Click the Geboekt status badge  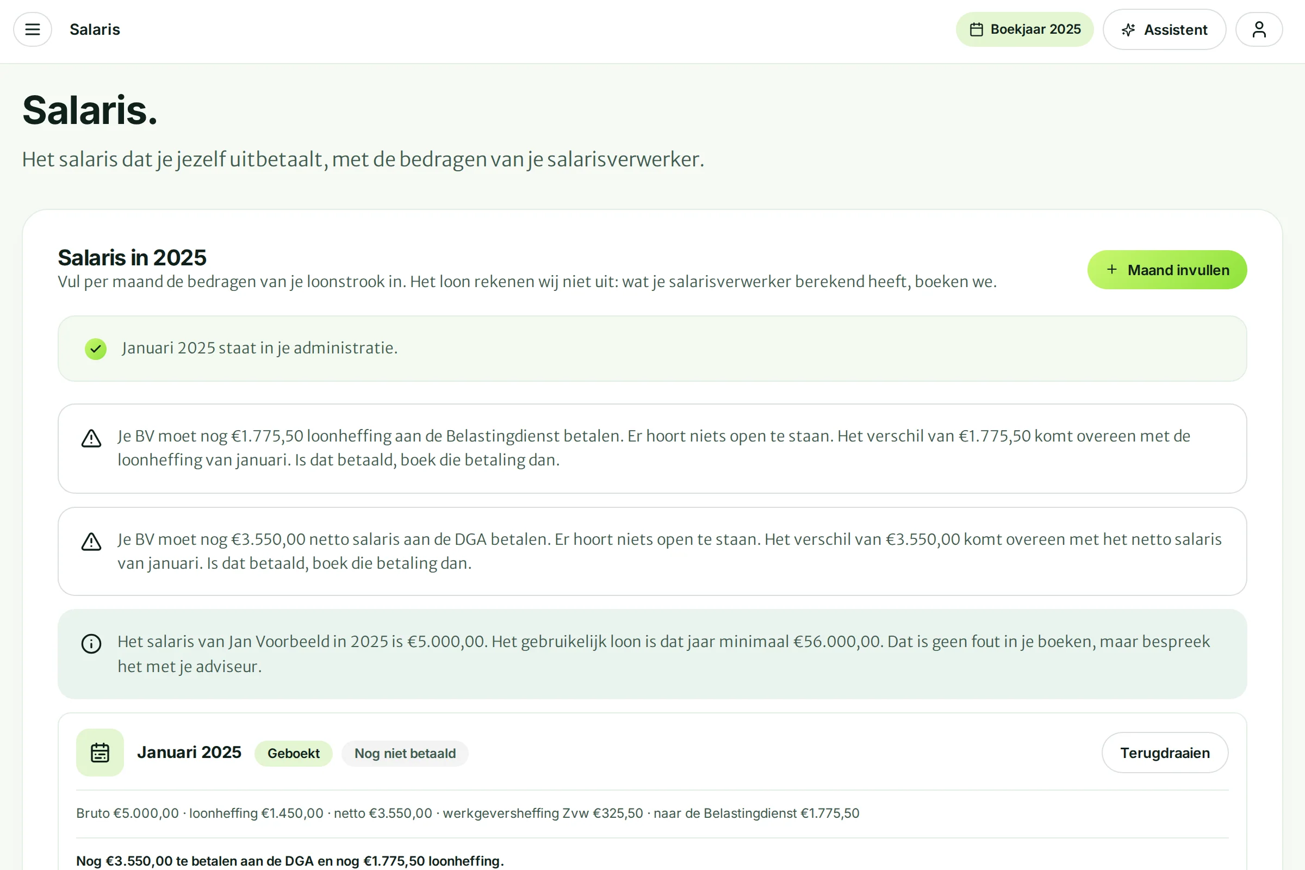click(x=294, y=754)
